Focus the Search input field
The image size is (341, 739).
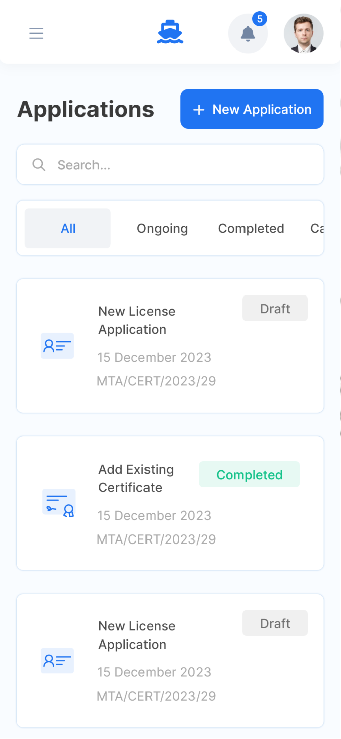tap(182, 165)
